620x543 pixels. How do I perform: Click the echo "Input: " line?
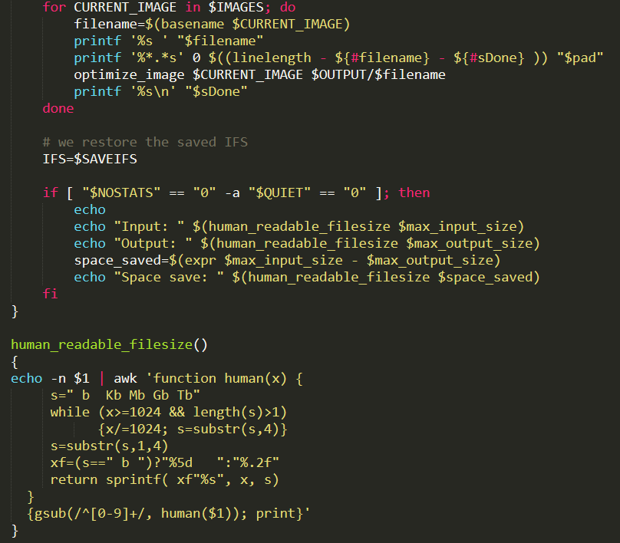pos(299,226)
